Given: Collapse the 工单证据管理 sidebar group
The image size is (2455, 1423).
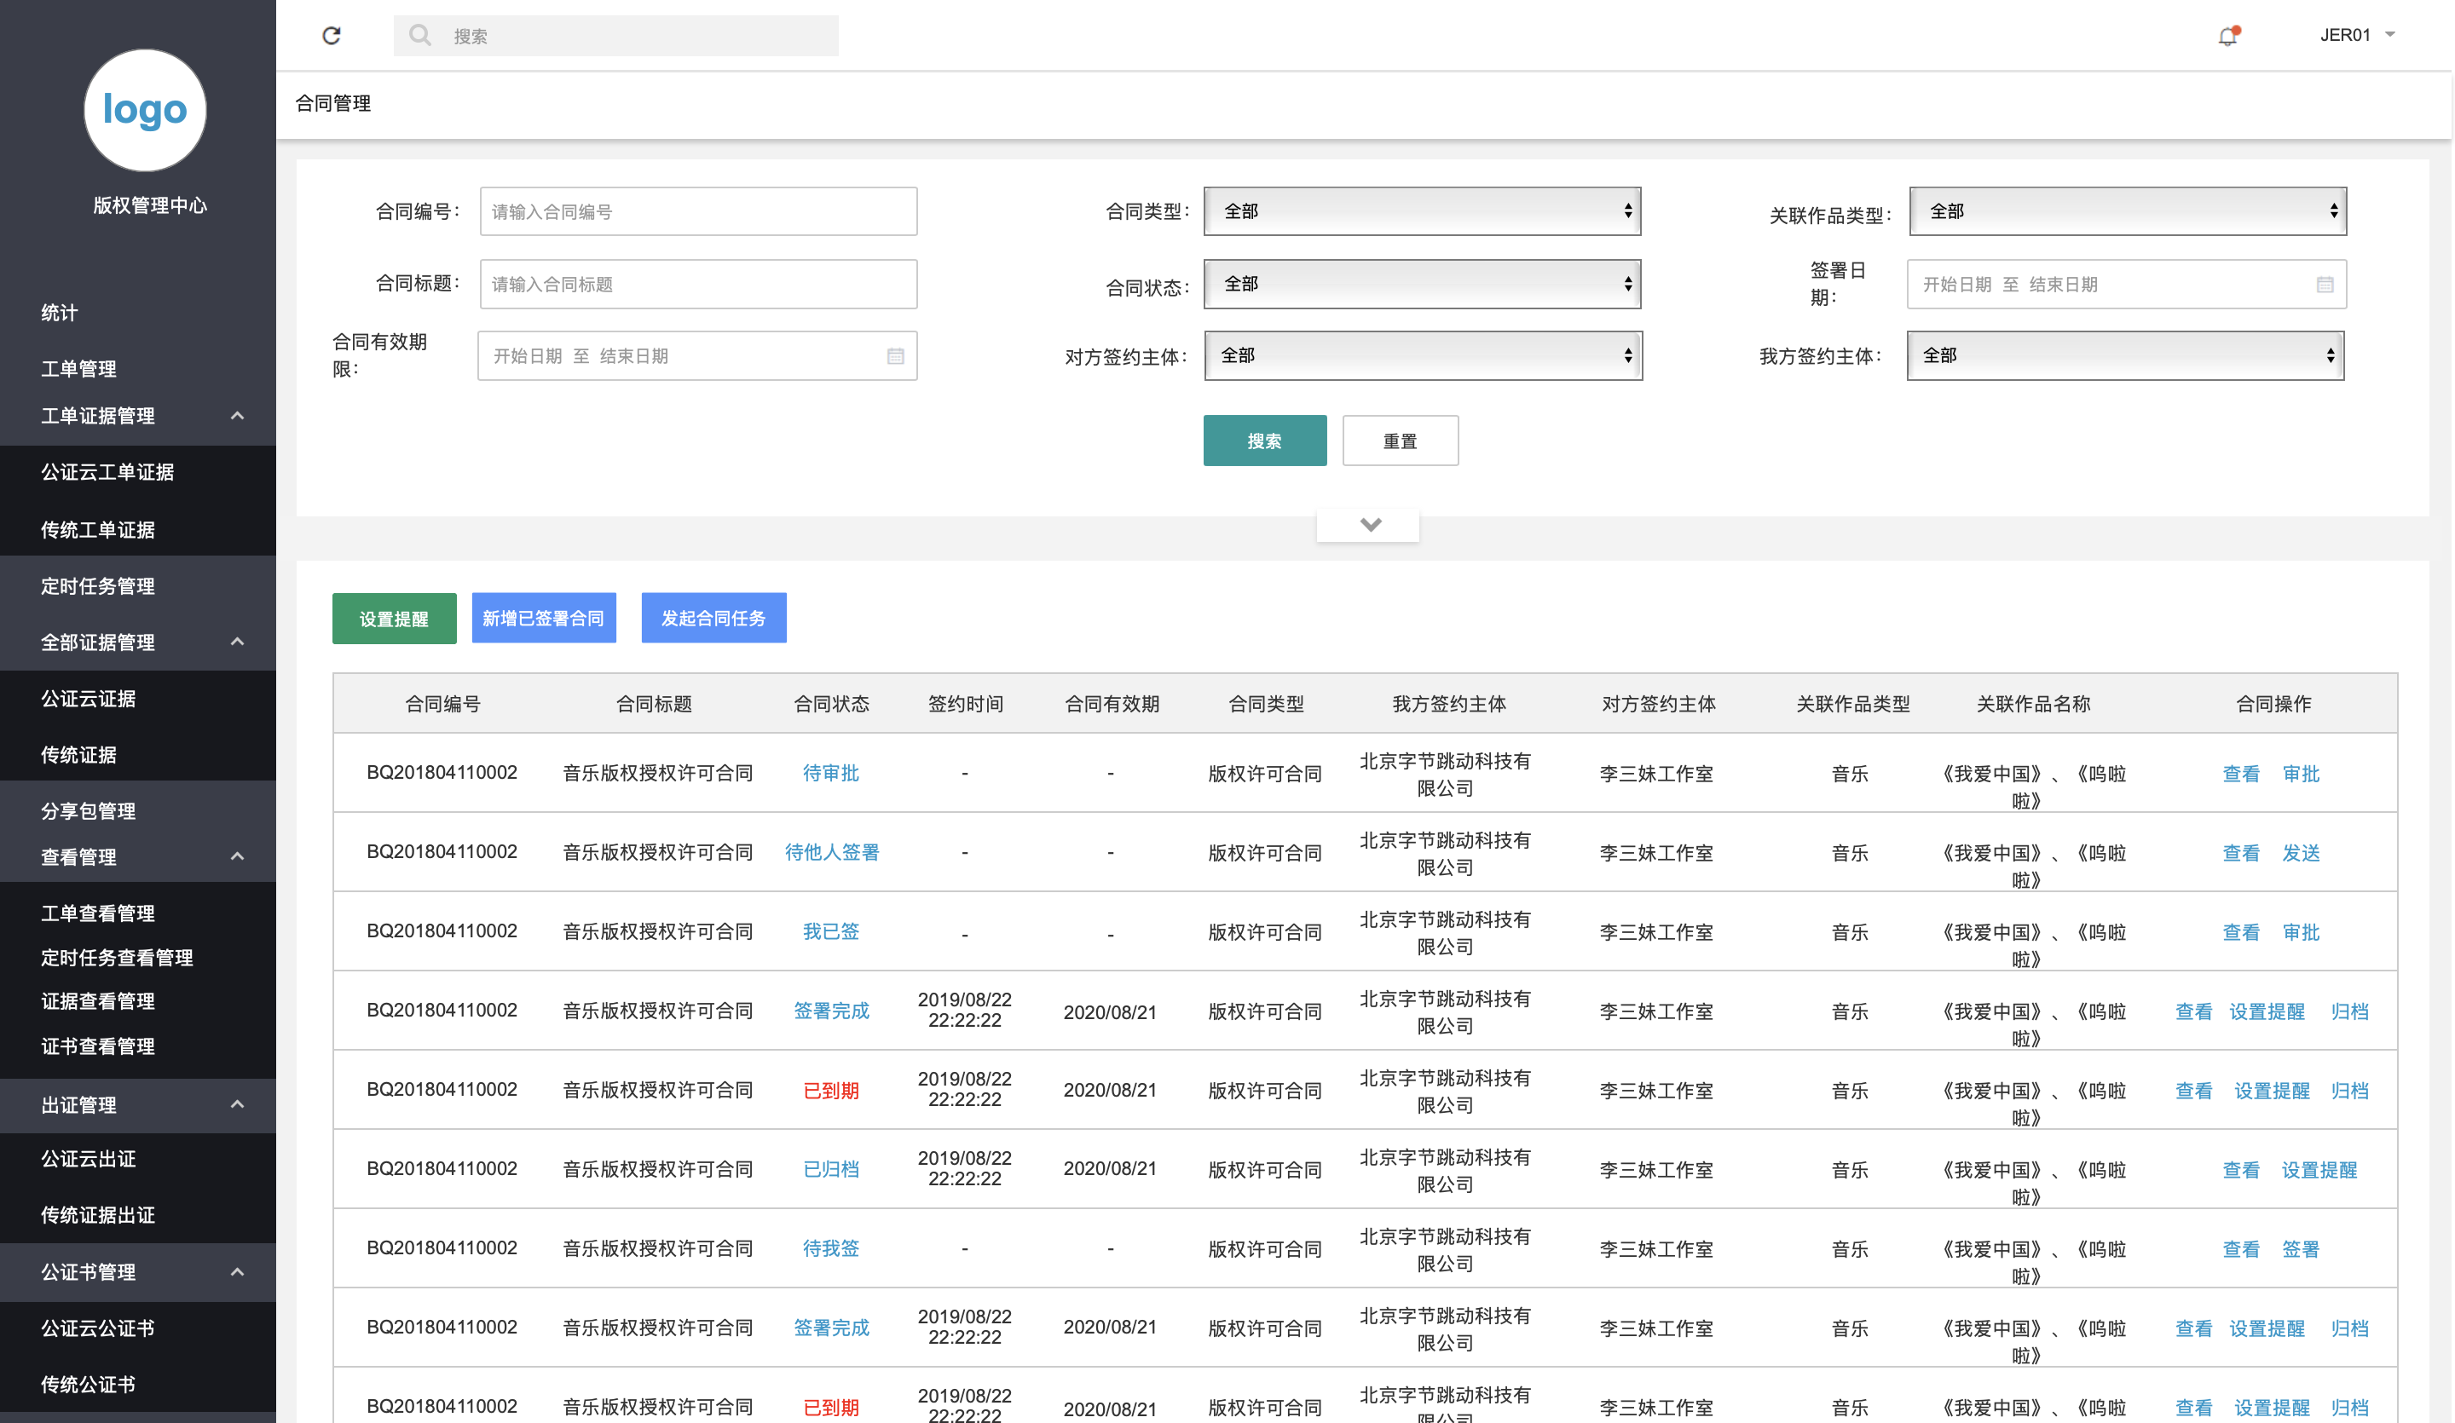Looking at the screenshot, I should pyautogui.click(x=237, y=416).
